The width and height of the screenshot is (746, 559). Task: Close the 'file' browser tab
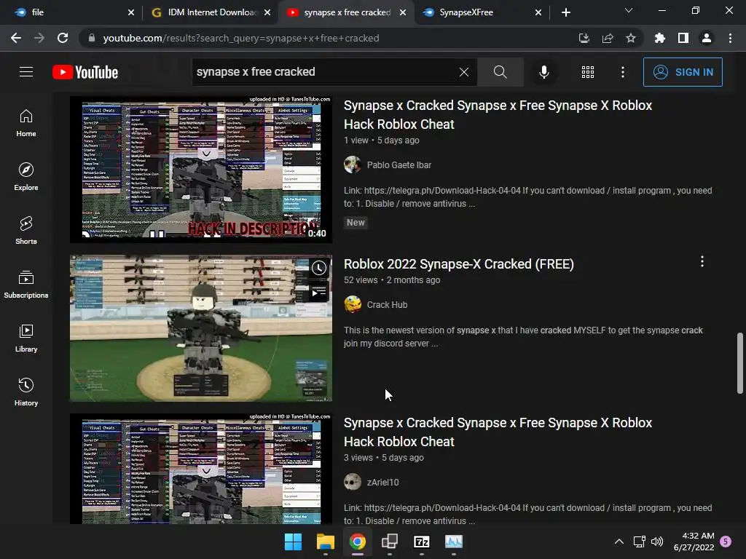(x=131, y=12)
